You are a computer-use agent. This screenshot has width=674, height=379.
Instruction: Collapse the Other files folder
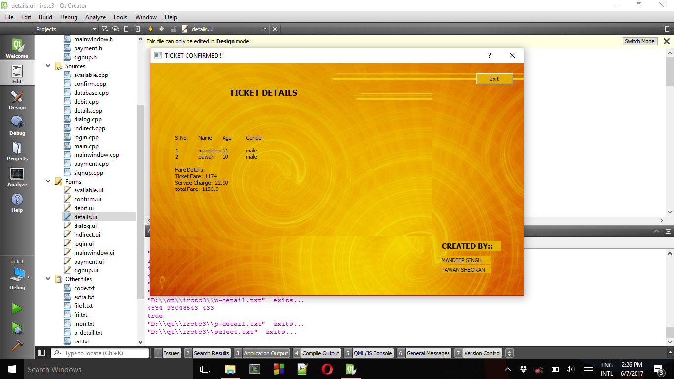pos(48,279)
